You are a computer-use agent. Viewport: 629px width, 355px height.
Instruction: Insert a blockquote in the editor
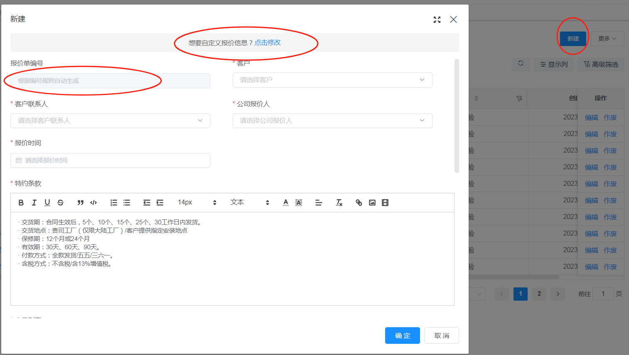pyautogui.click(x=80, y=202)
